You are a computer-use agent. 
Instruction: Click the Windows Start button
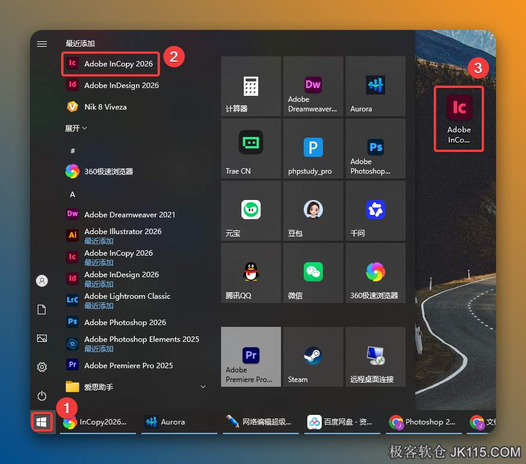pyautogui.click(x=41, y=422)
